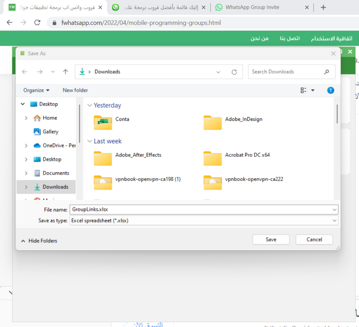Screen dimensions: 359x327
Task: Click the File name field GroupLinks.xlsx
Action: click(x=204, y=210)
